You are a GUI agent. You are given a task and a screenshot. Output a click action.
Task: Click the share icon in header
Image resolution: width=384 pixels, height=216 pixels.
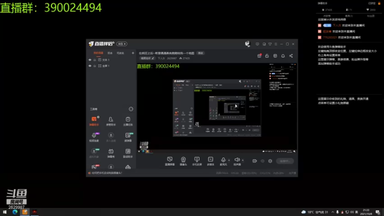[x=291, y=56]
